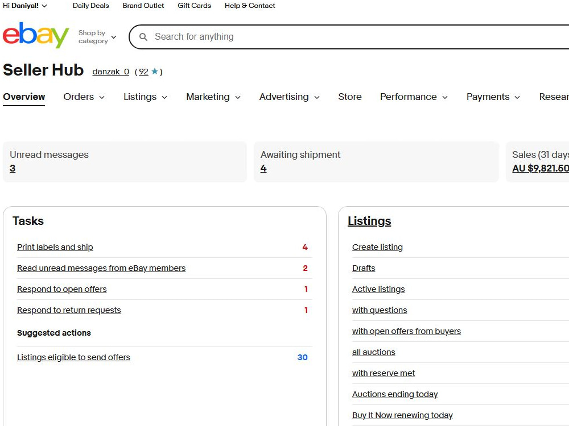Screen dimensions: 569x426
Task: Click the red 4 beside Print labels
Action: pos(305,247)
